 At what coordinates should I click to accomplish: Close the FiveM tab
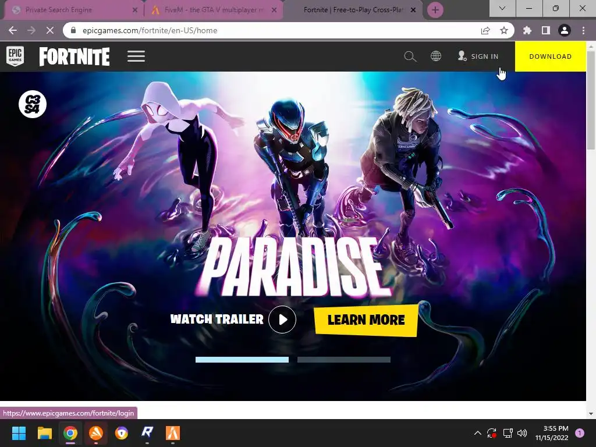click(x=274, y=10)
